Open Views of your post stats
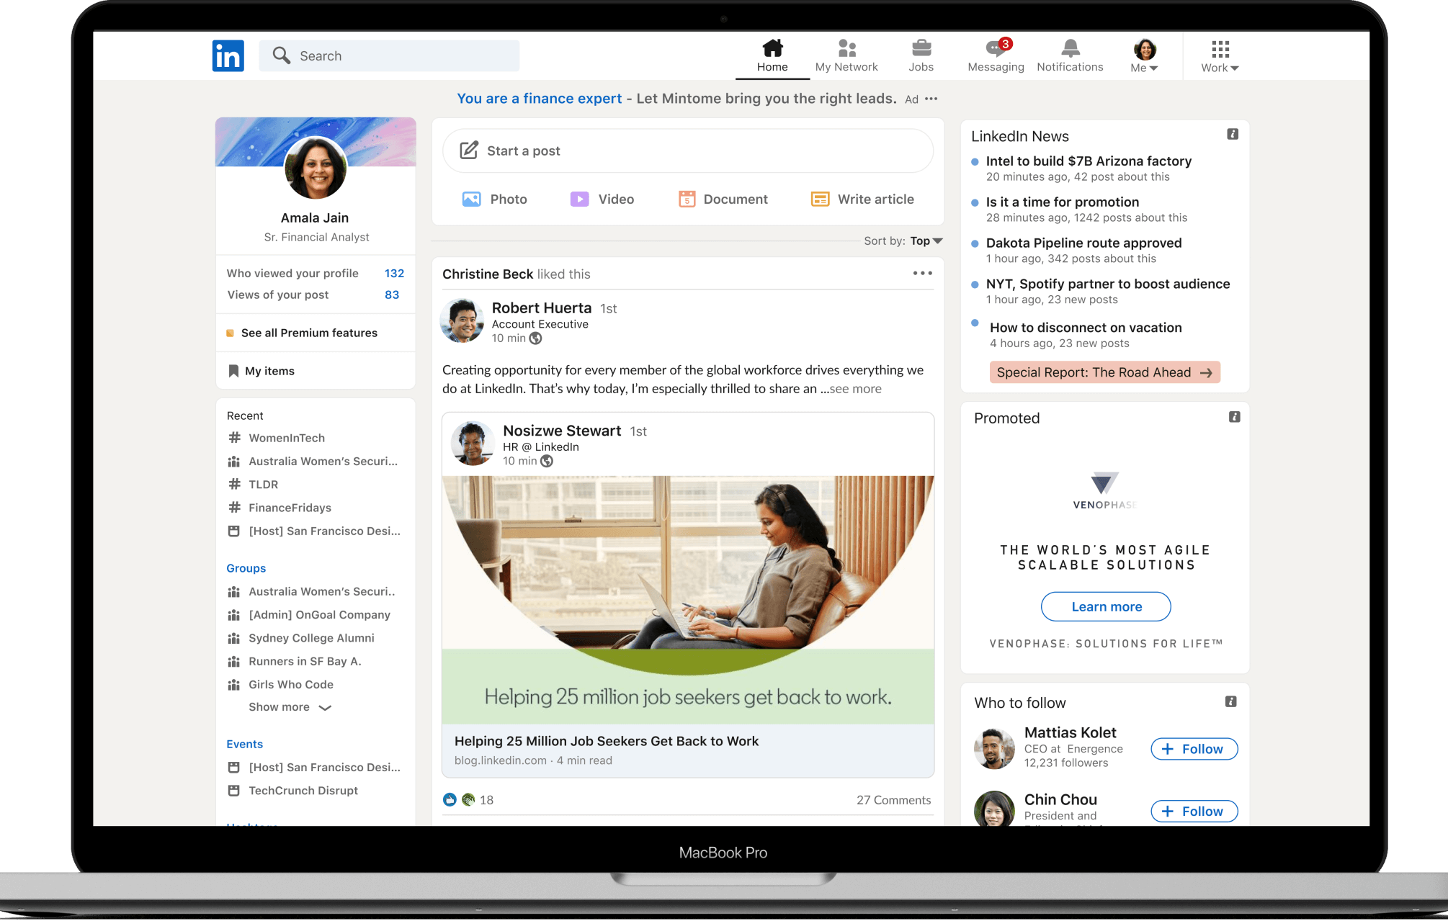This screenshot has height=921, width=1448. 313,295
